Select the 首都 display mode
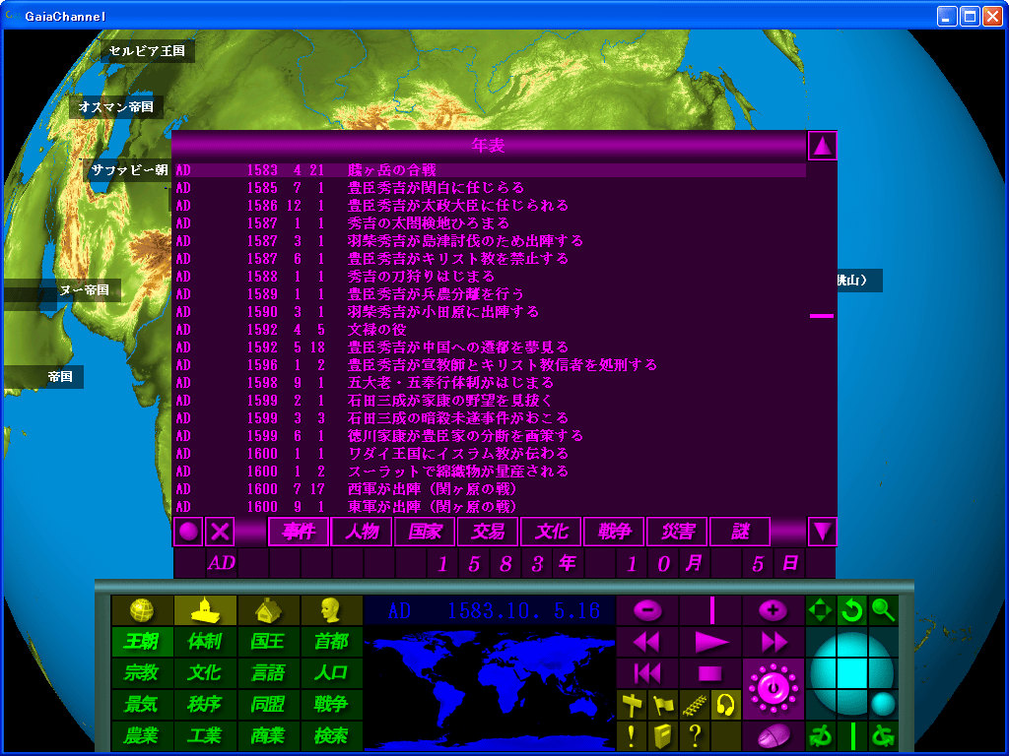 click(x=331, y=642)
